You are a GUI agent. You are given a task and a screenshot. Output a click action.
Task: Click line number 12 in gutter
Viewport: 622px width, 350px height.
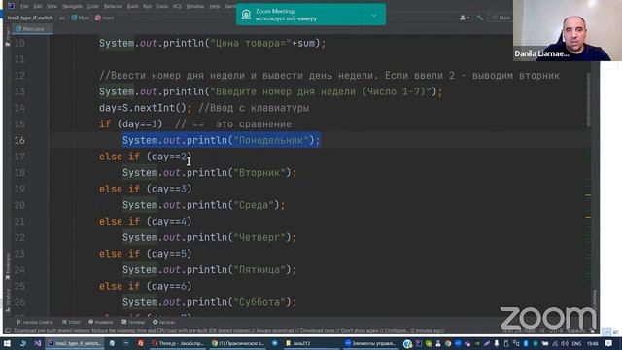[19, 76]
